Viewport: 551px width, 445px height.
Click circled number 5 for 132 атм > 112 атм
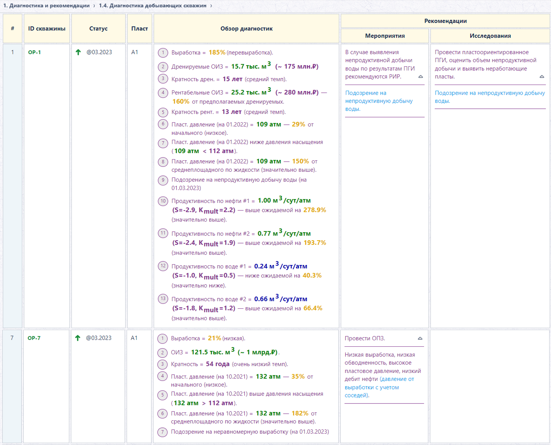tap(162, 395)
